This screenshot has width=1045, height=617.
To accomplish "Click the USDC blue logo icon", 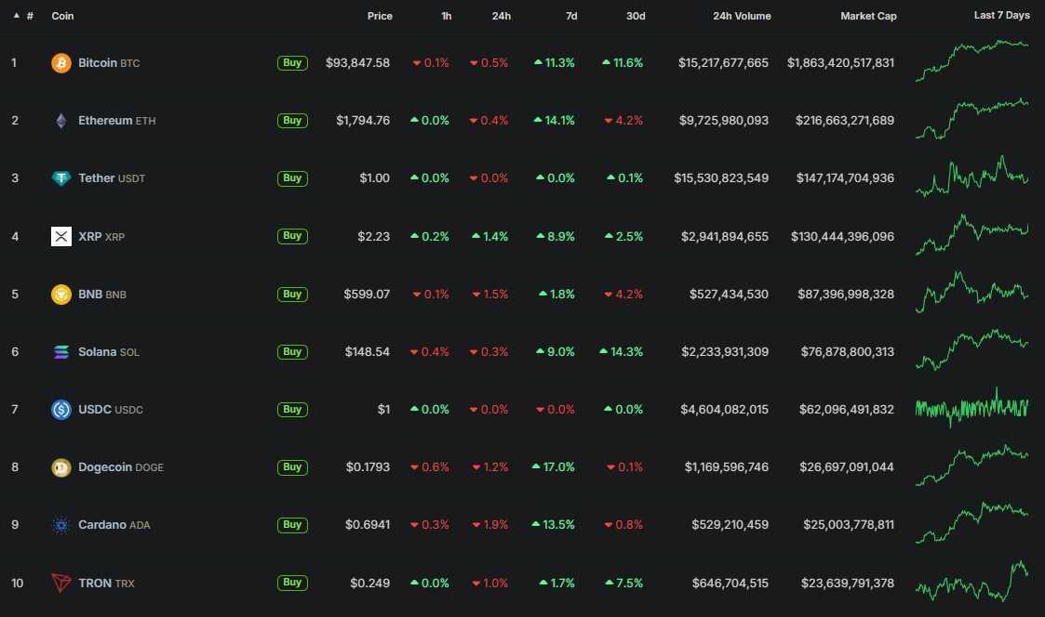I will click(x=60, y=410).
